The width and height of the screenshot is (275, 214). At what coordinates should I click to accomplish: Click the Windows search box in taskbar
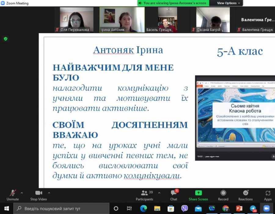[x=61, y=208]
